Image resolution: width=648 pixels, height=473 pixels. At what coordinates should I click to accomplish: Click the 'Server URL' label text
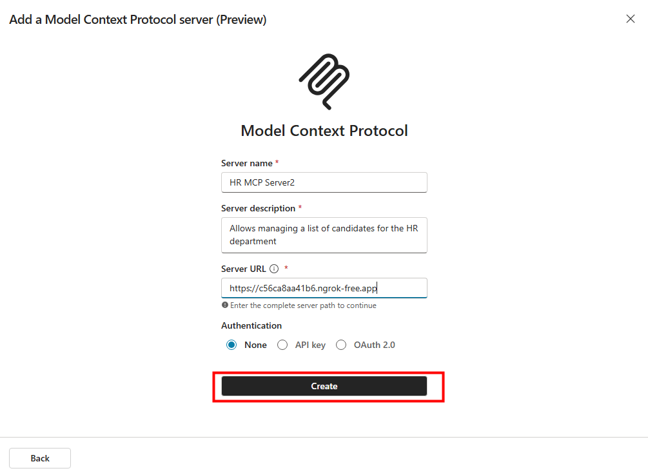(244, 269)
